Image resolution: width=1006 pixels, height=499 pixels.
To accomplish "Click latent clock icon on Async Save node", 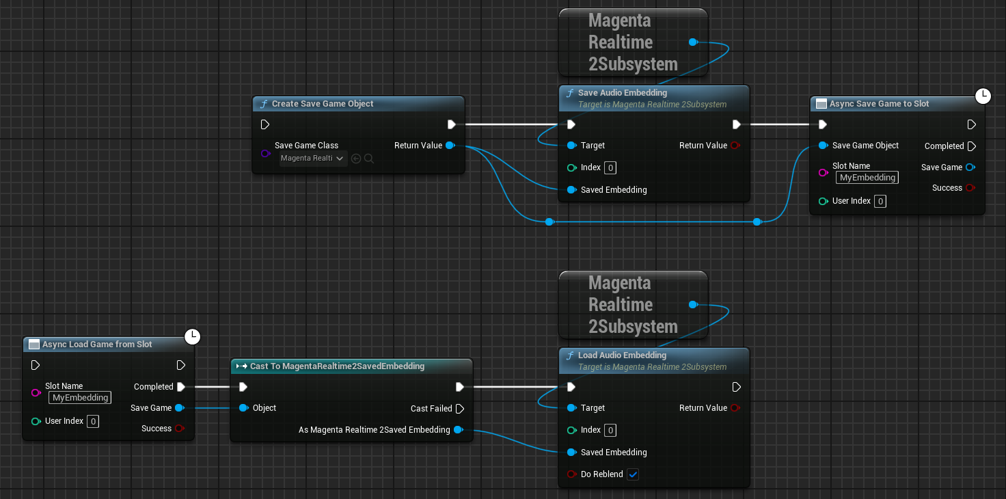I will point(983,96).
